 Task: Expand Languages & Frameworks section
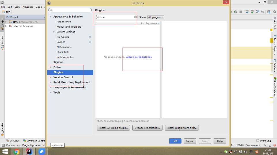[x=51, y=87]
